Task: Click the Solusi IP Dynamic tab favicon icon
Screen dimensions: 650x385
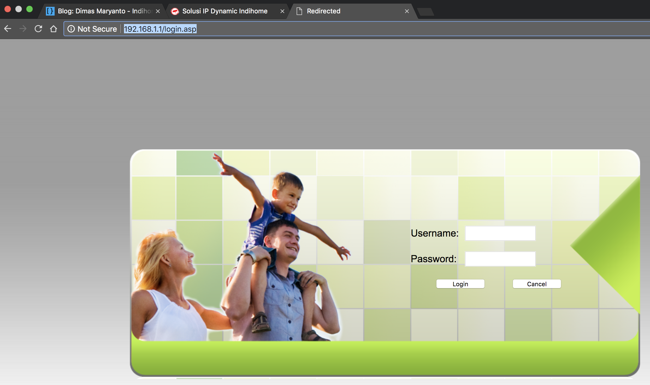Action: (x=175, y=11)
